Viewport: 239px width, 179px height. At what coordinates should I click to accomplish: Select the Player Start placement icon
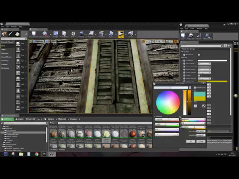[x=18, y=67]
